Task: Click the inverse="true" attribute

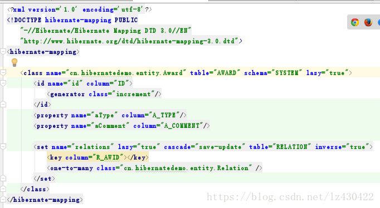Action: click(x=342, y=147)
